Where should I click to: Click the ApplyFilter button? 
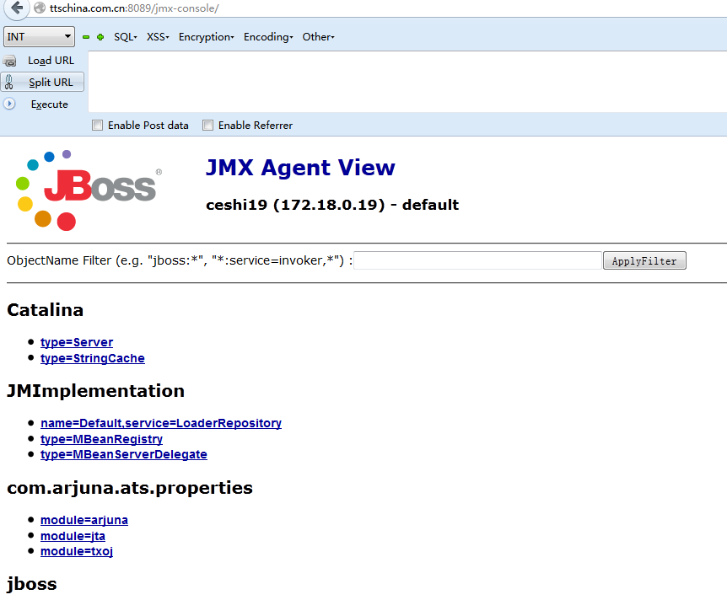click(644, 260)
